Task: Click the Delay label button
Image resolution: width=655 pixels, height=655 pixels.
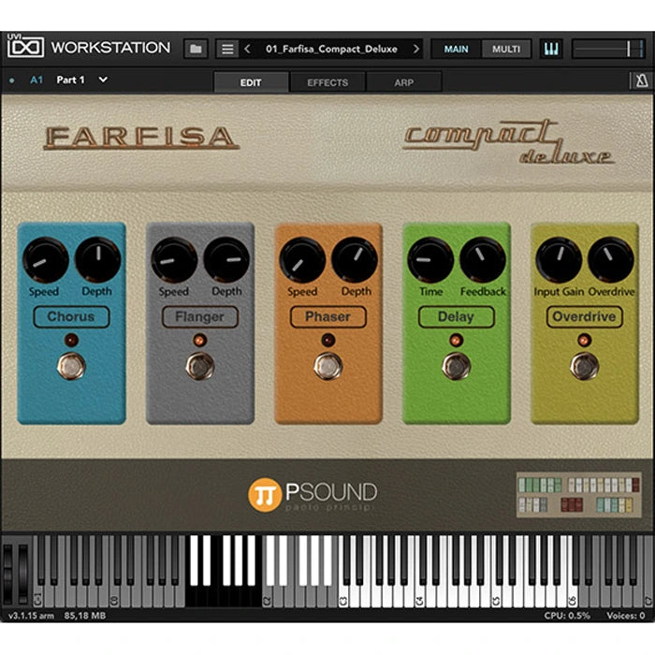Action: tap(457, 316)
